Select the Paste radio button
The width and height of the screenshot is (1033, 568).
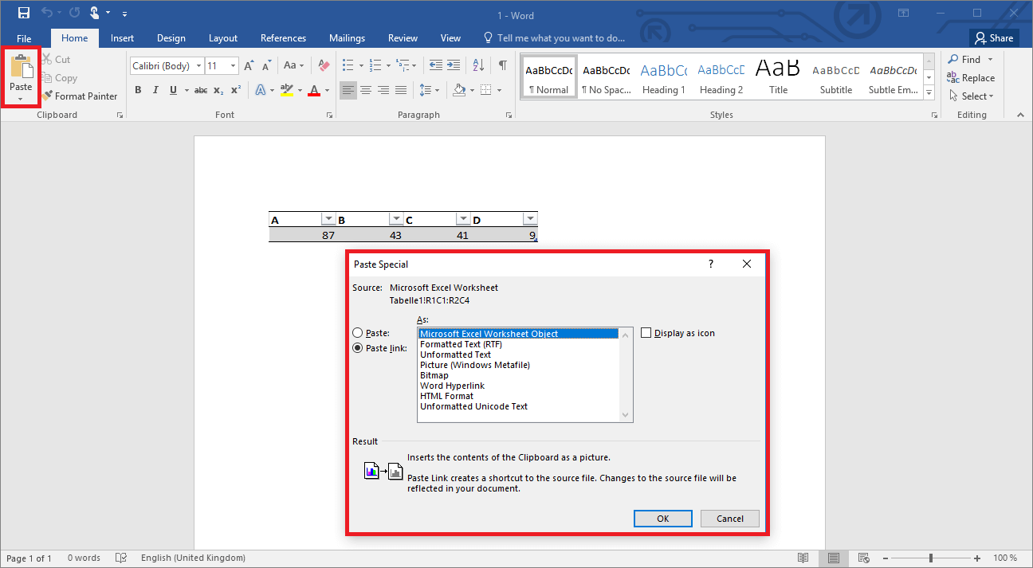click(358, 333)
